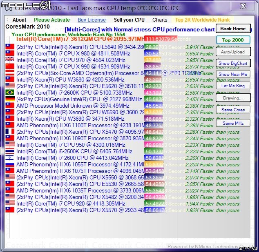Click the 2.14X Faster than yours text
The height and width of the screenshot is (252, 259).
click(x=212, y=171)
